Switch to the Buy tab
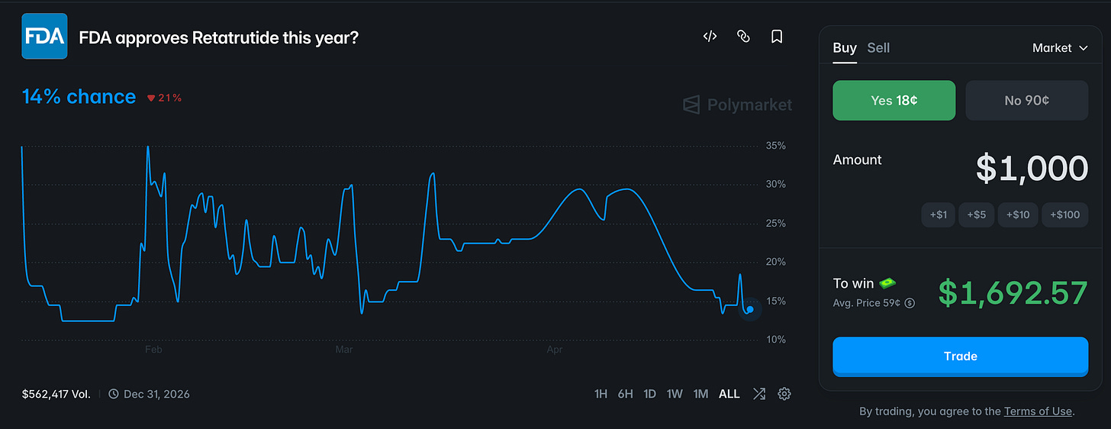The height and width of the screenshot is (429, 1111). point(845,48)
